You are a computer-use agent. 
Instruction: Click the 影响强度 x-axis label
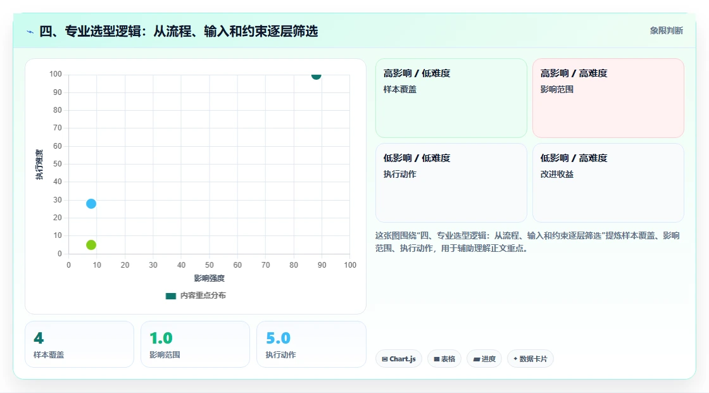(x=210, y=278)
